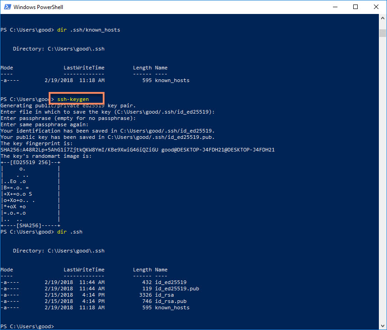This screenshot has width=387, height=330.
Task: Click known_hosts in the last directory listing
Action: point(172,307)
